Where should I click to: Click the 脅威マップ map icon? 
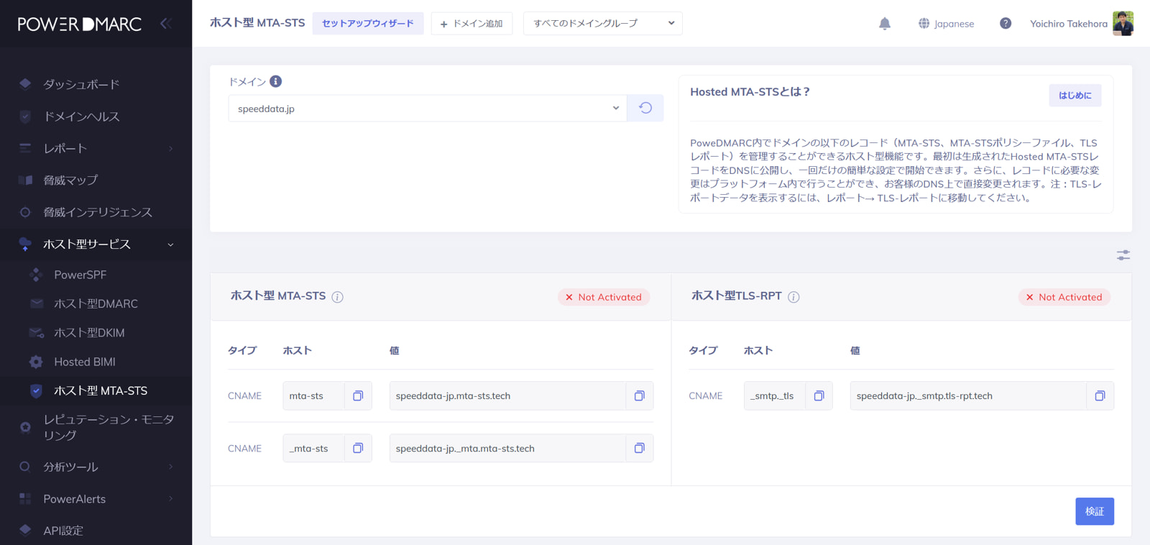point(25,180)
